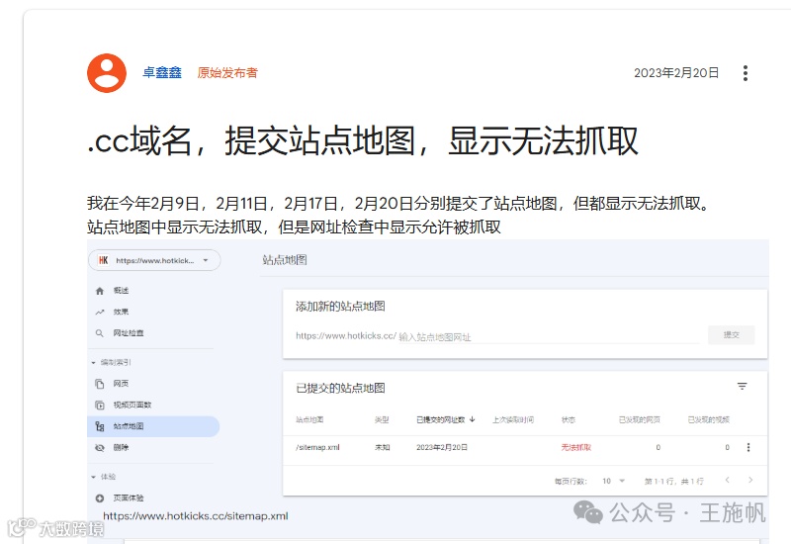The height and width of the screenshot is (544, 791).
Task: Open the property selector dropdown https://www.hotkick...
Action: [x=154, y=260]
